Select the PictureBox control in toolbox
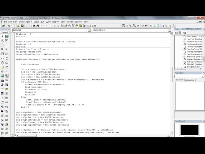 coord(7,36)
